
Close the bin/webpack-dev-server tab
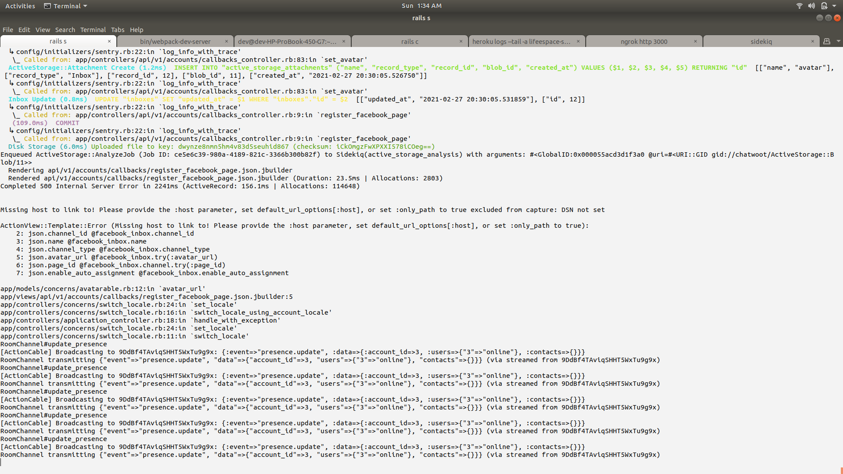tap(227, 41)
